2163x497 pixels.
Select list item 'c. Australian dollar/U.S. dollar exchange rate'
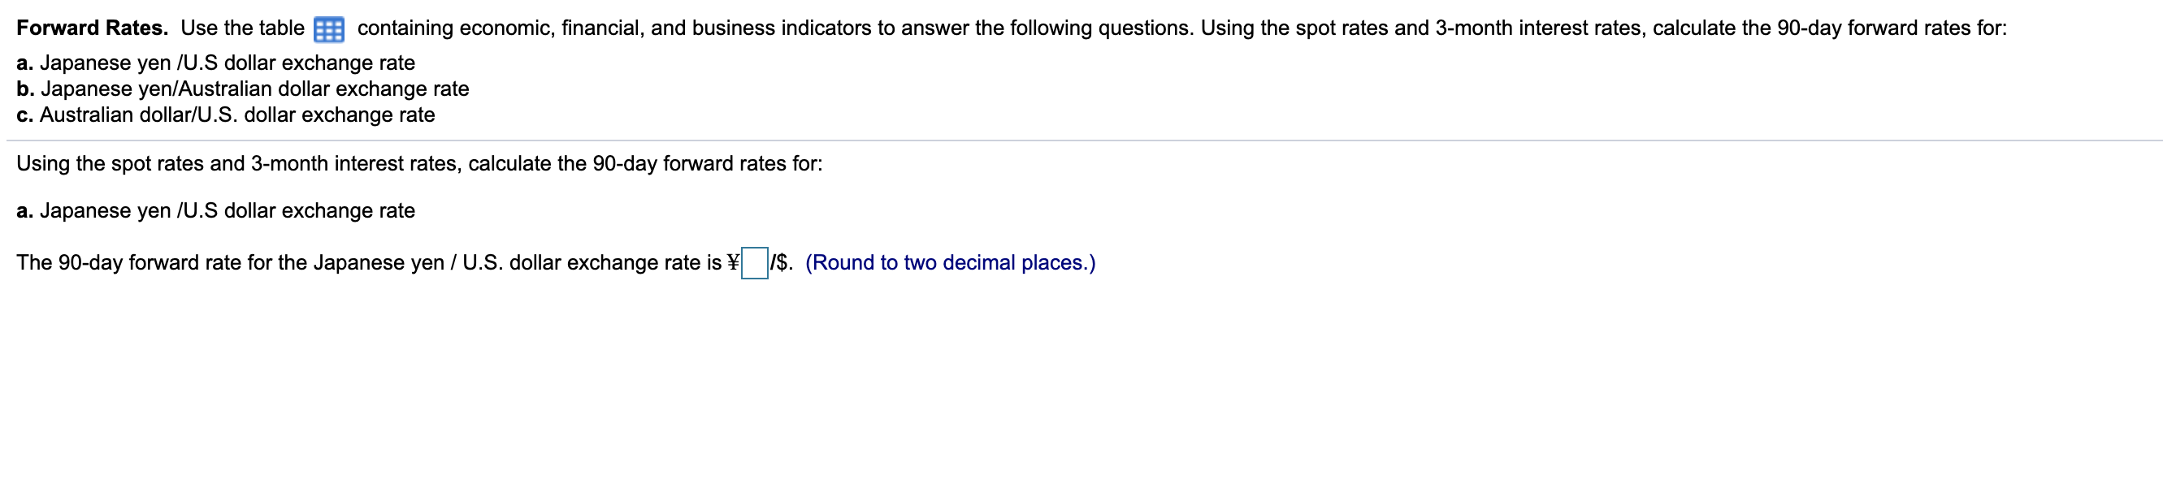(x=226, y=115)
